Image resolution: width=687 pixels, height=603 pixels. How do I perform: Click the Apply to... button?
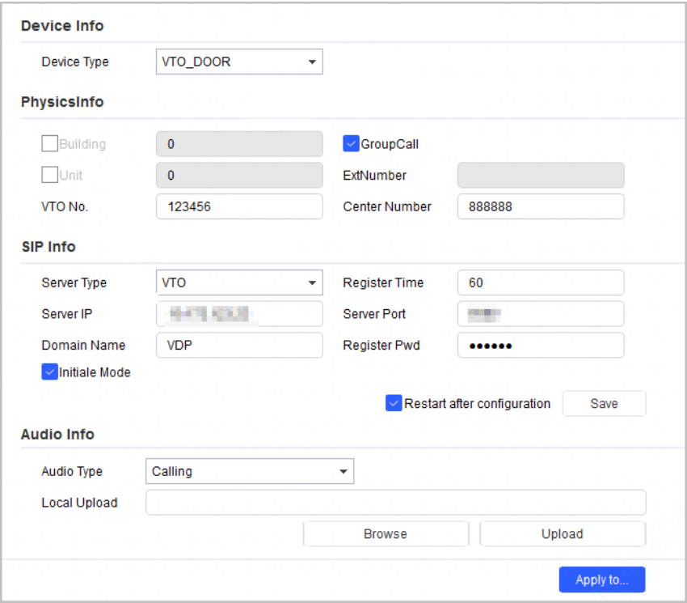coord(602,580)
